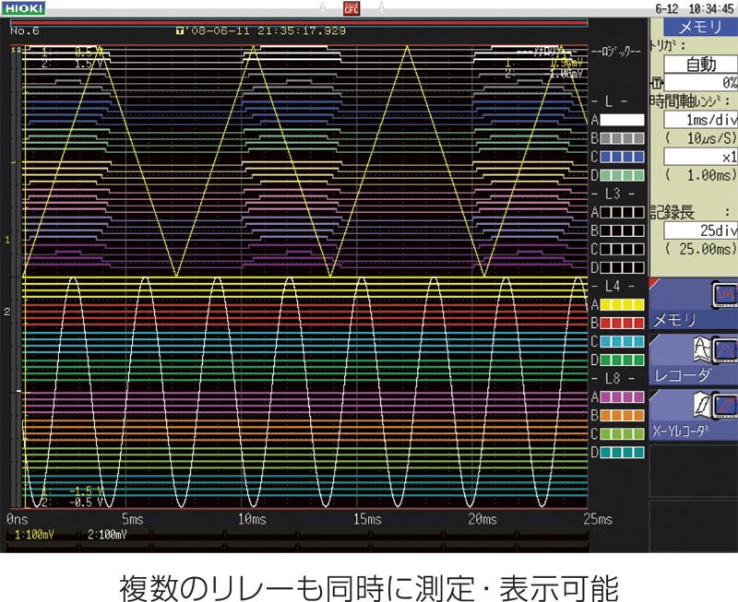Click the red CFC card icon
The width and height of the screenshot is (738, 602).
[351, 8]
